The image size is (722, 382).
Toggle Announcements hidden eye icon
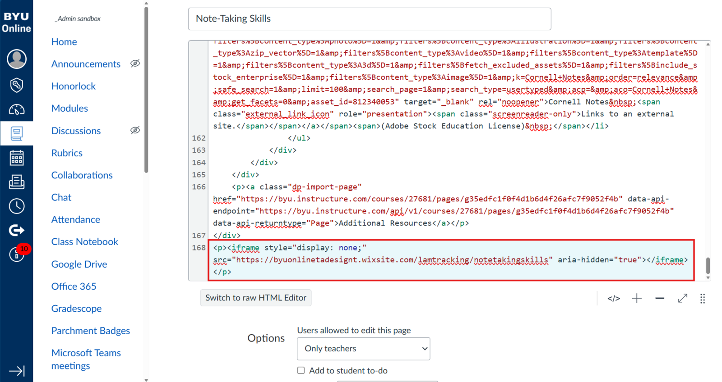pos(135,64)
